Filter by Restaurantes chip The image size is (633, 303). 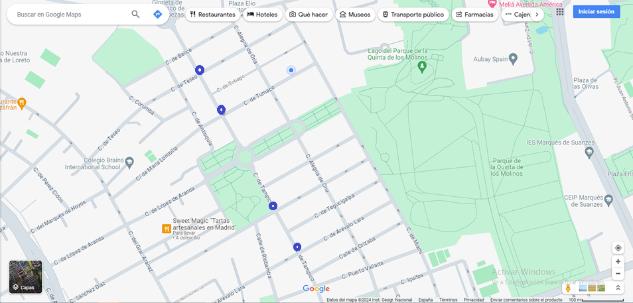point(212,15)
